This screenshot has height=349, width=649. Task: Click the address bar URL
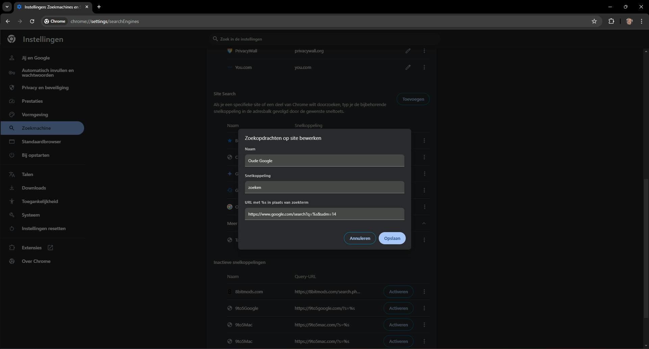point(105,21)
